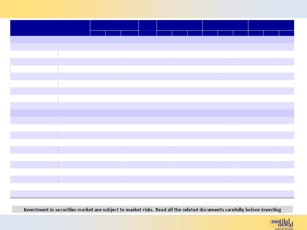The width and height of the screenshot is (307, 230).
Task: Select the outlined white label cell in left column
Action: click(34, 69)
